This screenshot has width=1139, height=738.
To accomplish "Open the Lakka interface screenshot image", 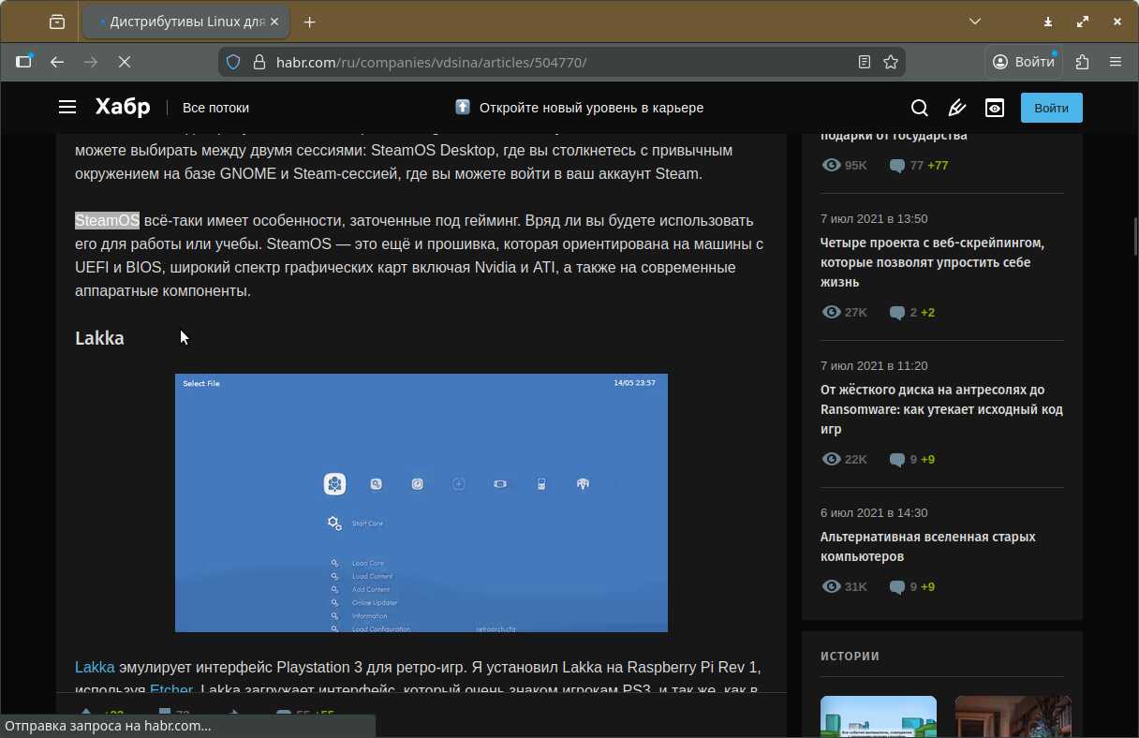I will [x=422, y=503].
